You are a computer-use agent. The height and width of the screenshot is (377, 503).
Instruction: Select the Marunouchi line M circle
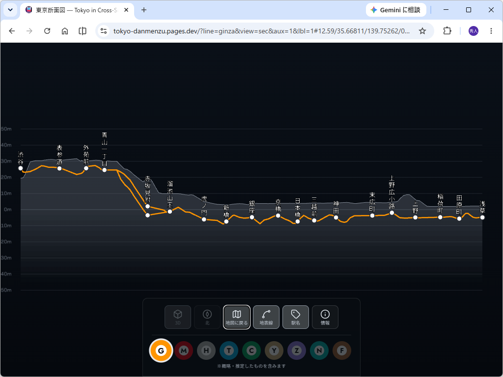[184, 350]
